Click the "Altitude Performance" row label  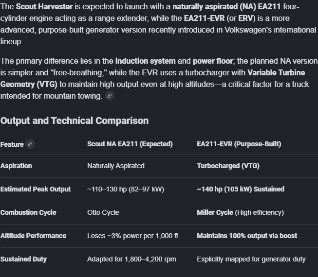tap(33, 236)
